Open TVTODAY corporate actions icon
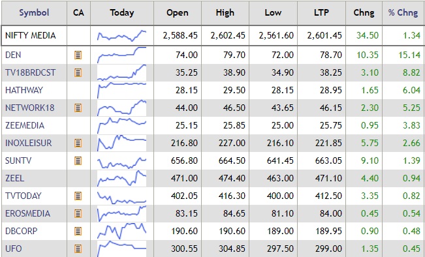Screen dimensions: 425x257 coord(78,196)
